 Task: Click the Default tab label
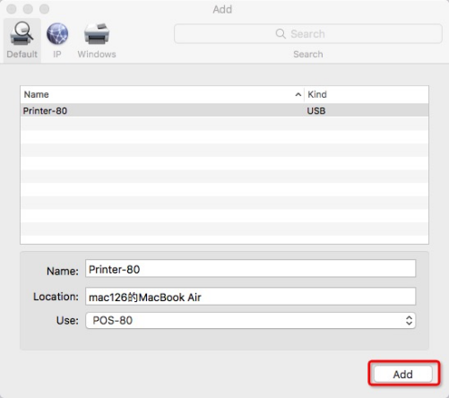(22, 54)
